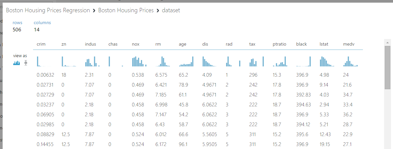Open the rad histogram thumbnail
Image resolution: width=393 pixels, height=149 pixels.
pyautogui.click(x=233, y=61)
